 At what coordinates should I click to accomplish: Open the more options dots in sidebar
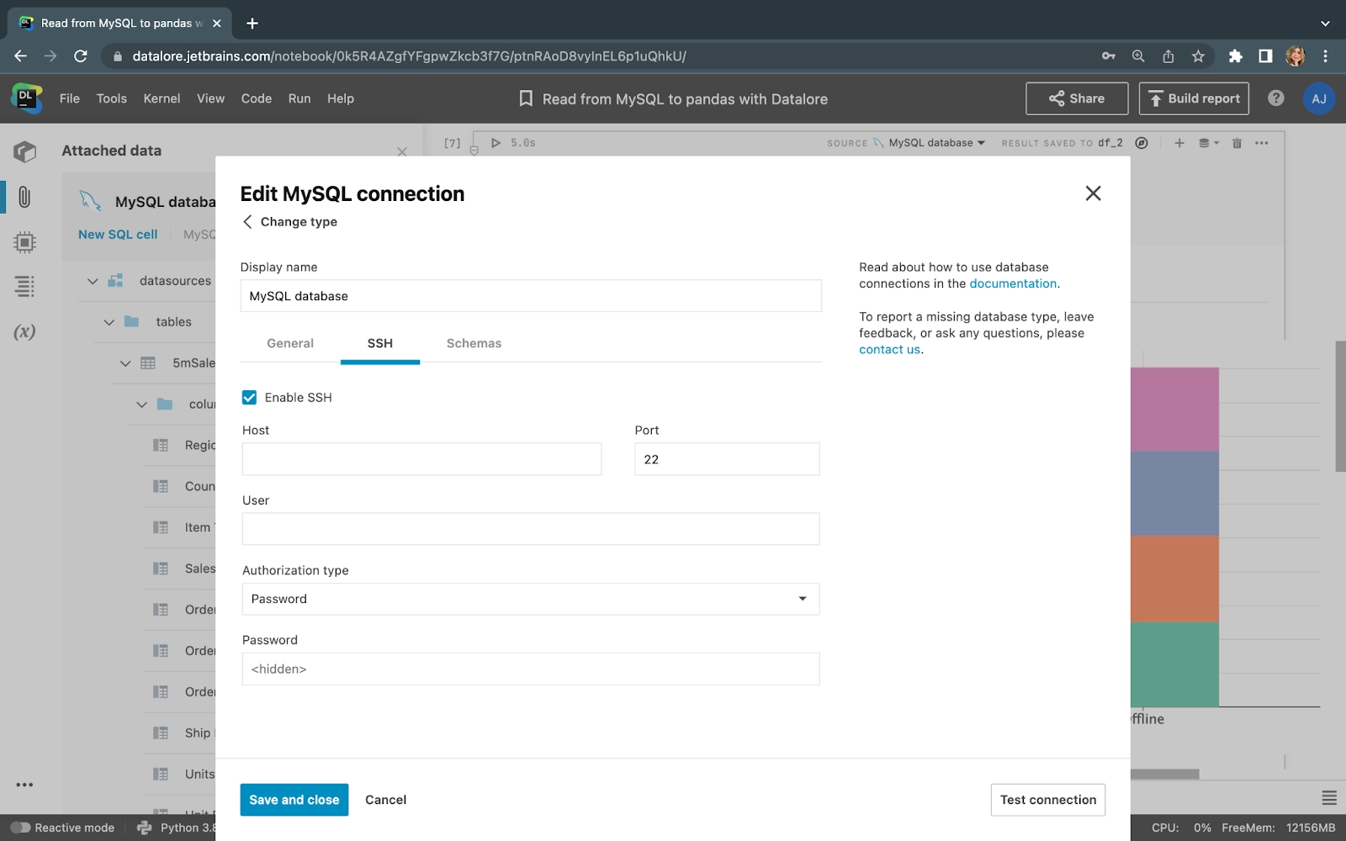click(x=24, y=785)
